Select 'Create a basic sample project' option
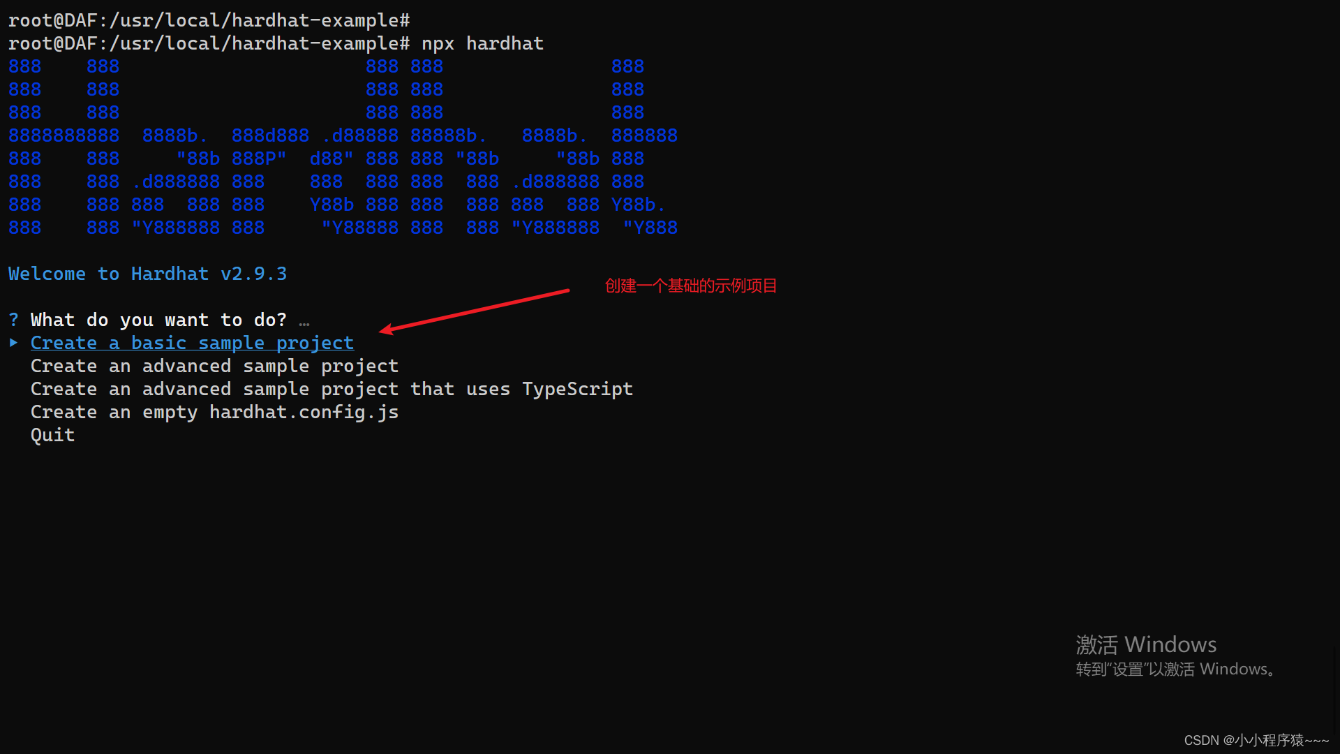 point(192,343)
